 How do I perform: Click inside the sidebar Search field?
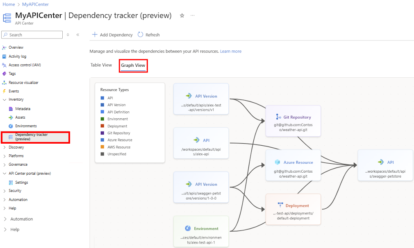[32, 34]
